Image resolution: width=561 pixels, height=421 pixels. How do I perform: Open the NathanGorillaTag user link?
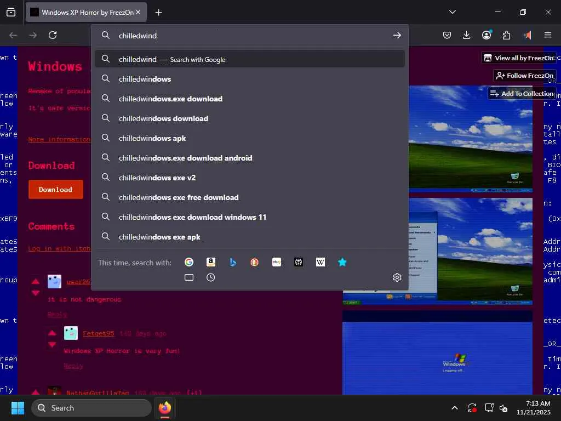[98, 392]
